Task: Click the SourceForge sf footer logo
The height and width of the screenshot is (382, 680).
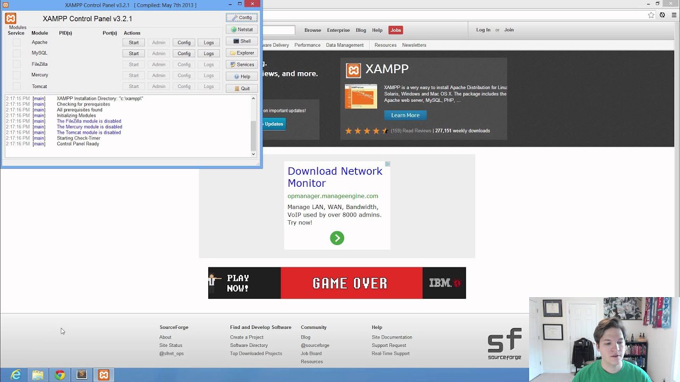Action: pyautogui.click(x=505, y=344)
